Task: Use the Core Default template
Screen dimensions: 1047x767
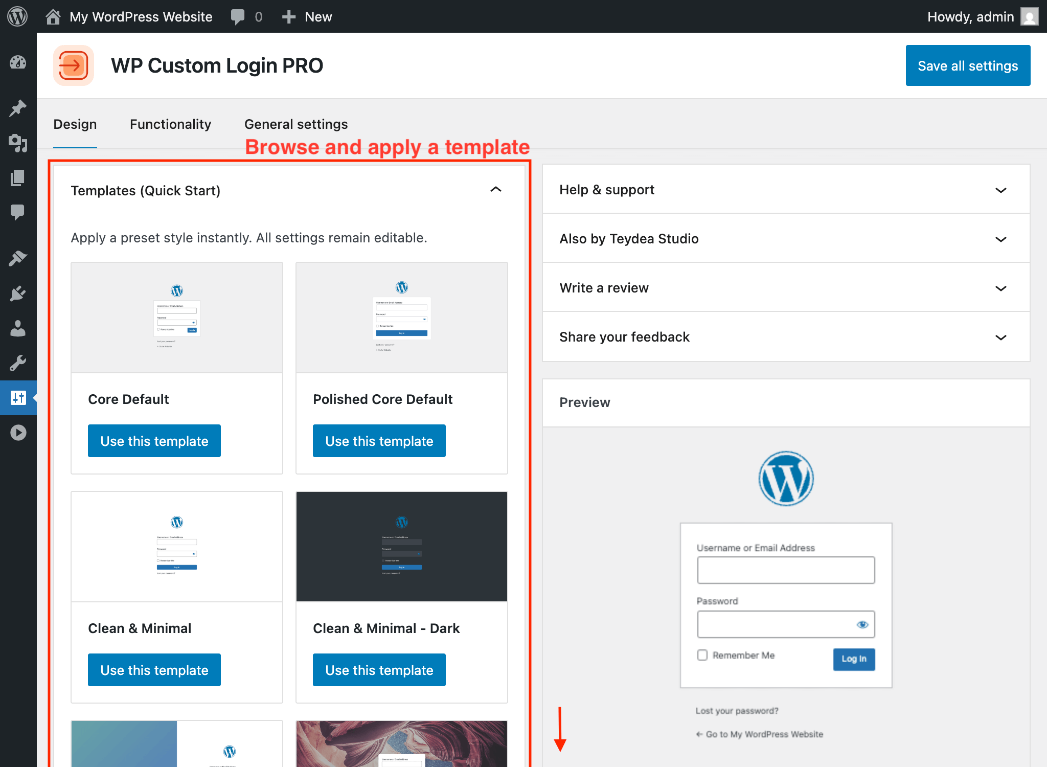Action: coord(154,440)
